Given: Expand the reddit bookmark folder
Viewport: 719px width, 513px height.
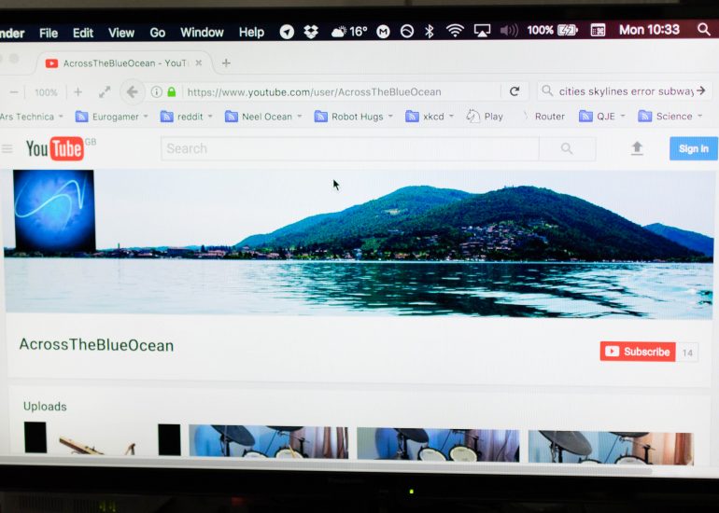Looking at the screenshot, I should 186,117.
